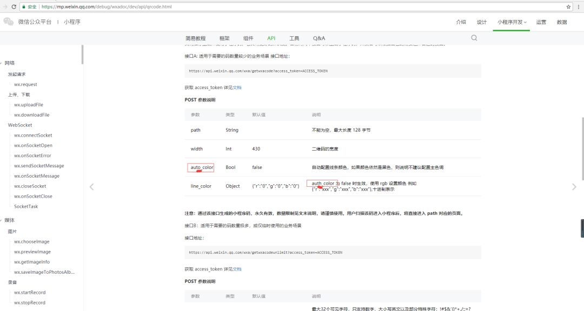
Task: Click the getwxacodeunlimit URL code block
Action: point(333,253)
